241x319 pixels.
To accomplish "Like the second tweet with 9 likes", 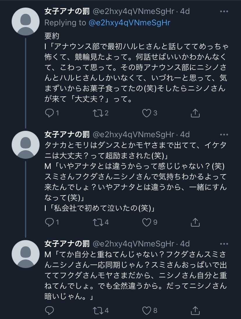I will click(x=147, y=223).
